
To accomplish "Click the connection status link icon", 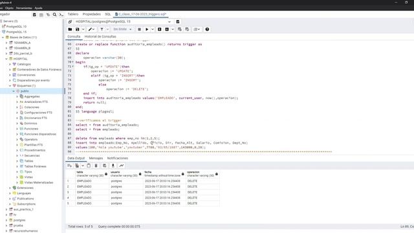I will 70,21.
